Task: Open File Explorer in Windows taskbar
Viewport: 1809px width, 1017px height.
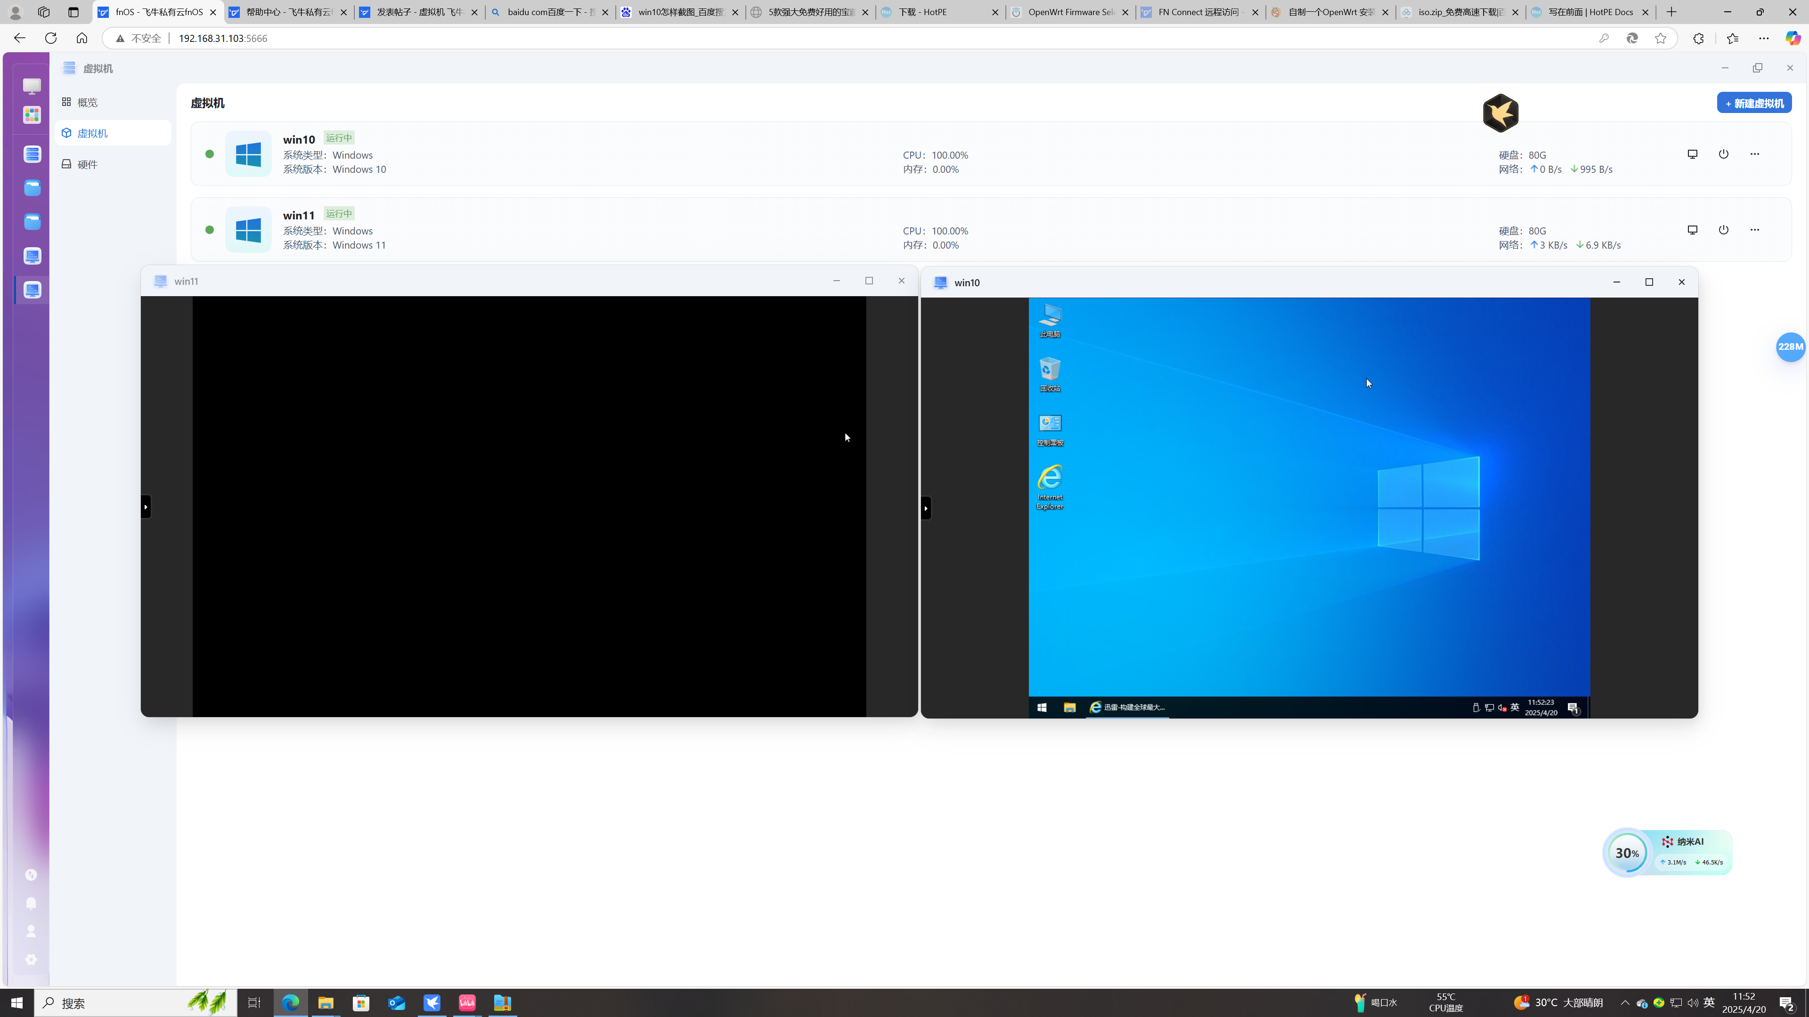Action: pos(326,1002)
